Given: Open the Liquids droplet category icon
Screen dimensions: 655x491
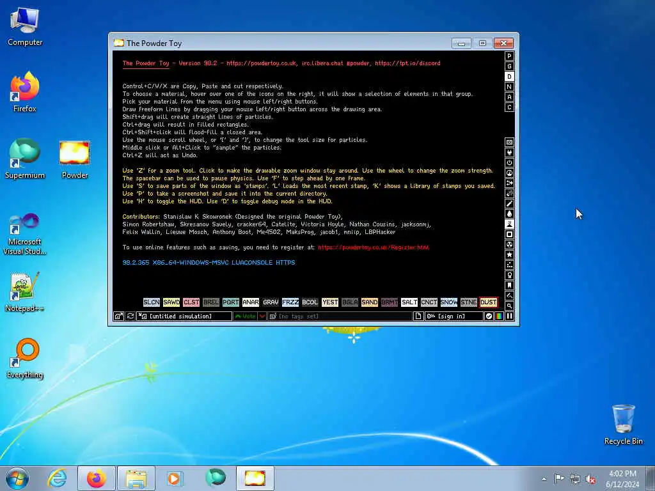Looking at the screenshot, I should pyautogui.click(x=509, y=214).
